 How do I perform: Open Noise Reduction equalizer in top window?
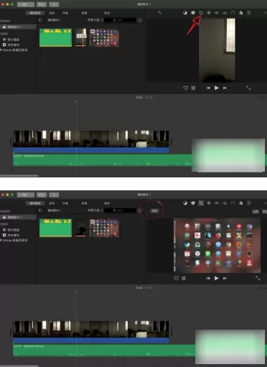pos(225,13)
